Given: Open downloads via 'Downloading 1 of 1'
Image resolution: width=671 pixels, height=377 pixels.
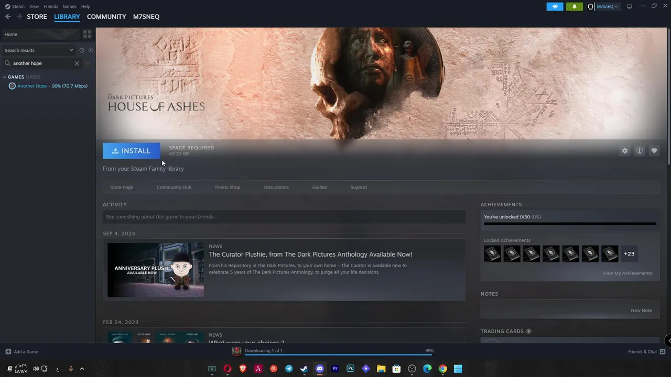Looking at the screenshot, I should [x=264, y=351].
